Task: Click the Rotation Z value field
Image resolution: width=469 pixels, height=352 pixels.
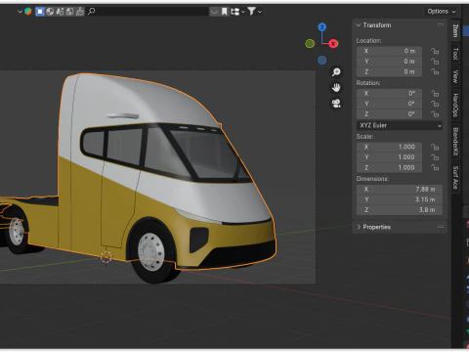Action: pos(389,114)
